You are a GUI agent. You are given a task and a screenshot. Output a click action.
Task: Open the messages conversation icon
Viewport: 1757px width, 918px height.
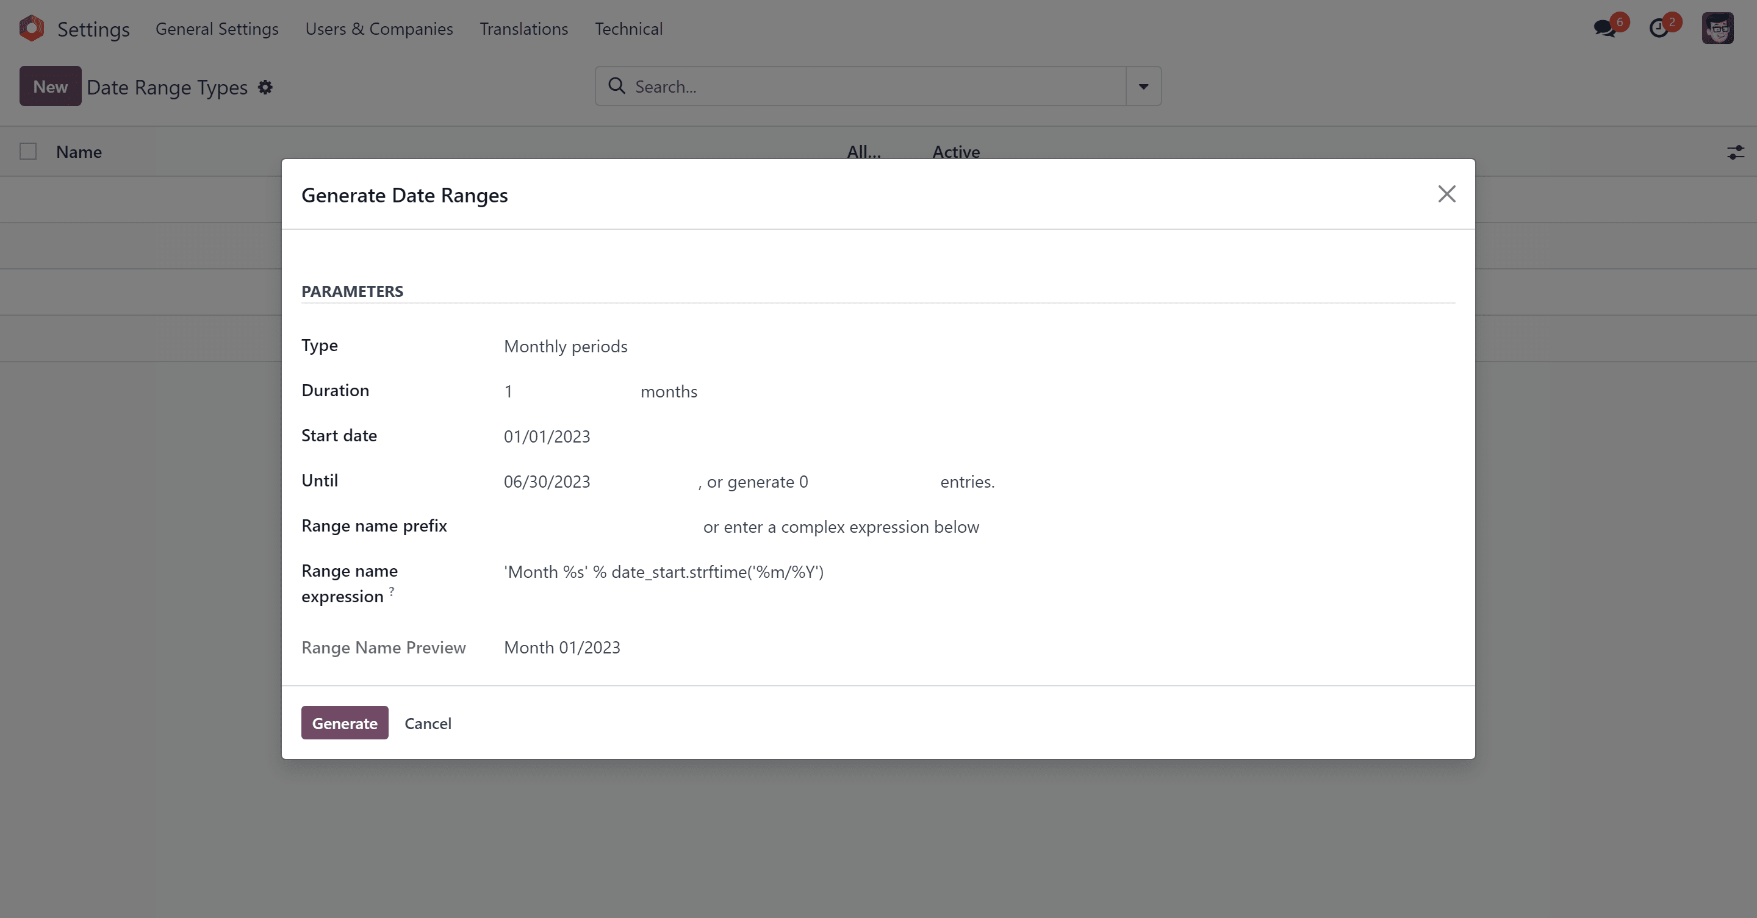(1604, 29)
